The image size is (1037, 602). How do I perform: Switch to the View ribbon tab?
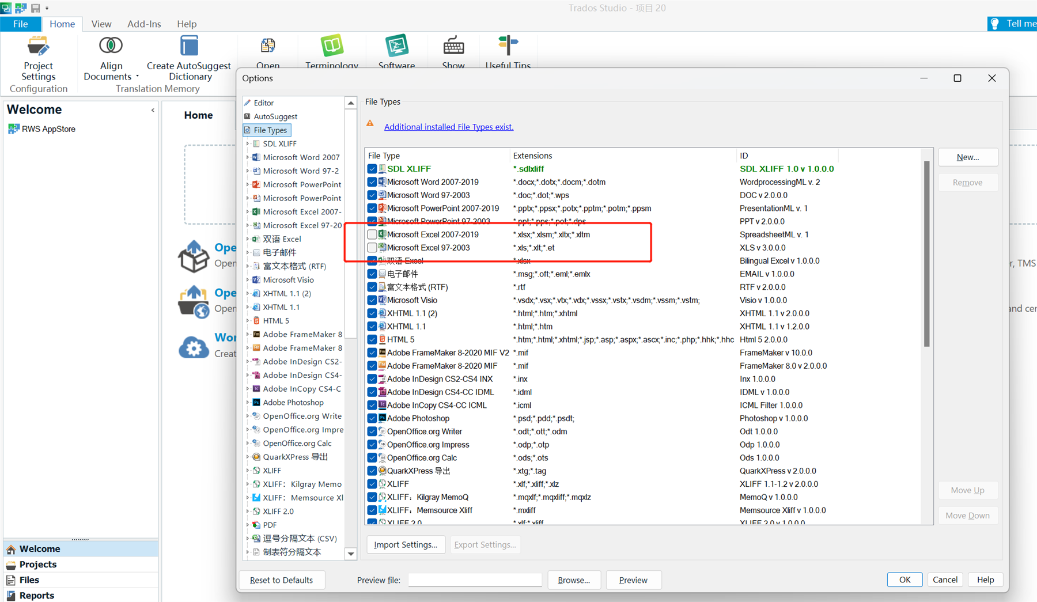(101, 24)
